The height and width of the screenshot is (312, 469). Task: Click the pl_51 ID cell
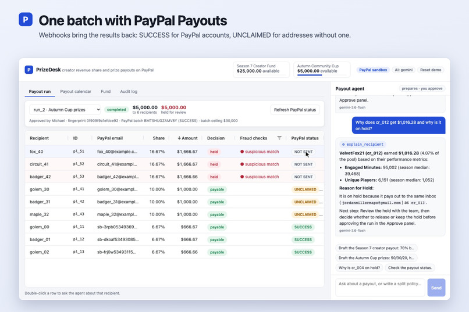point(79,152)
